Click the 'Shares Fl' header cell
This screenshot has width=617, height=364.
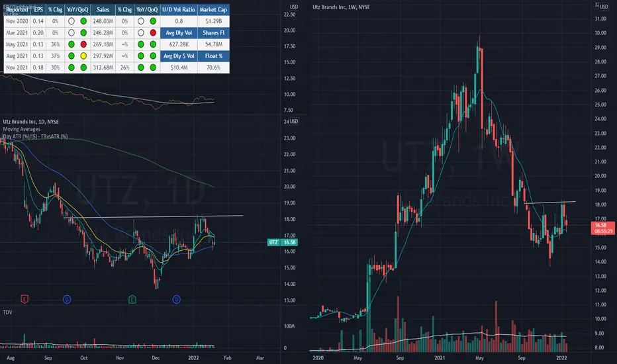213,32
